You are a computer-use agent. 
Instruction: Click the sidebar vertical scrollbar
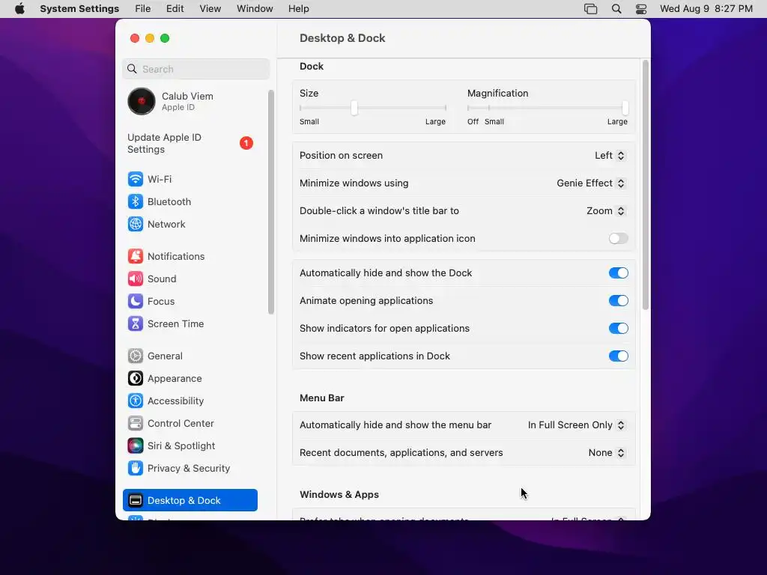pos(271,202)
